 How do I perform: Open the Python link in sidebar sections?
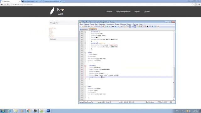(x=52, y=36)
